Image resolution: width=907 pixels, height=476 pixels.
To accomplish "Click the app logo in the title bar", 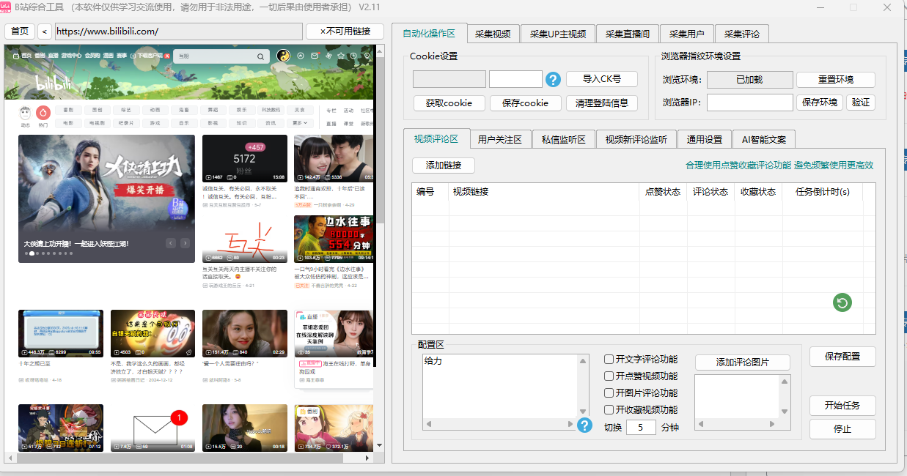I will [6, 7].
